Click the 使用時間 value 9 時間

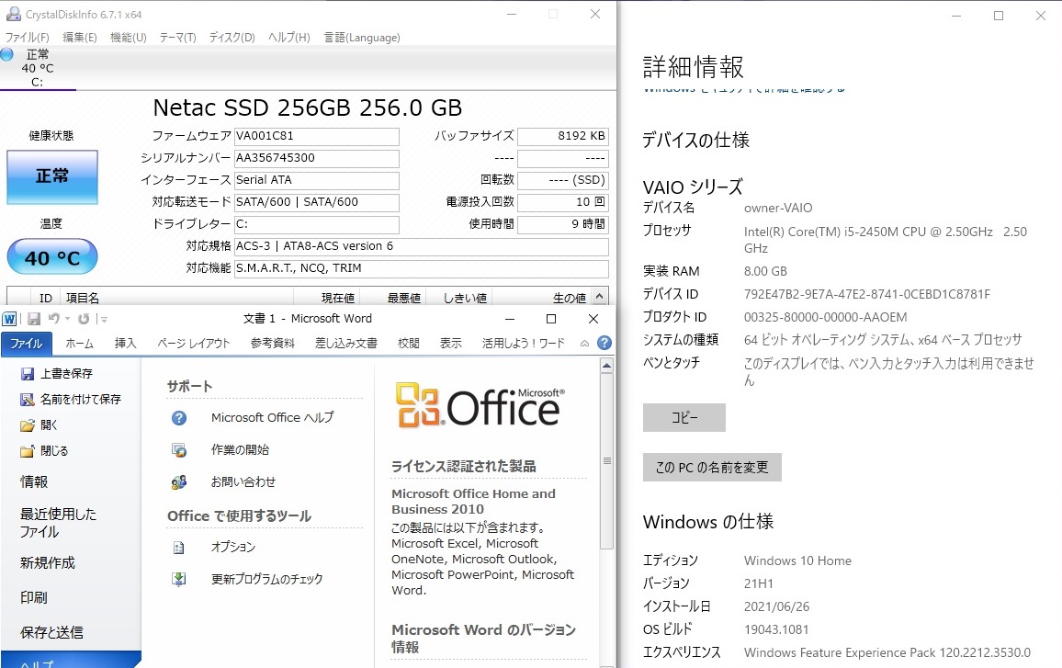point(563,224)
